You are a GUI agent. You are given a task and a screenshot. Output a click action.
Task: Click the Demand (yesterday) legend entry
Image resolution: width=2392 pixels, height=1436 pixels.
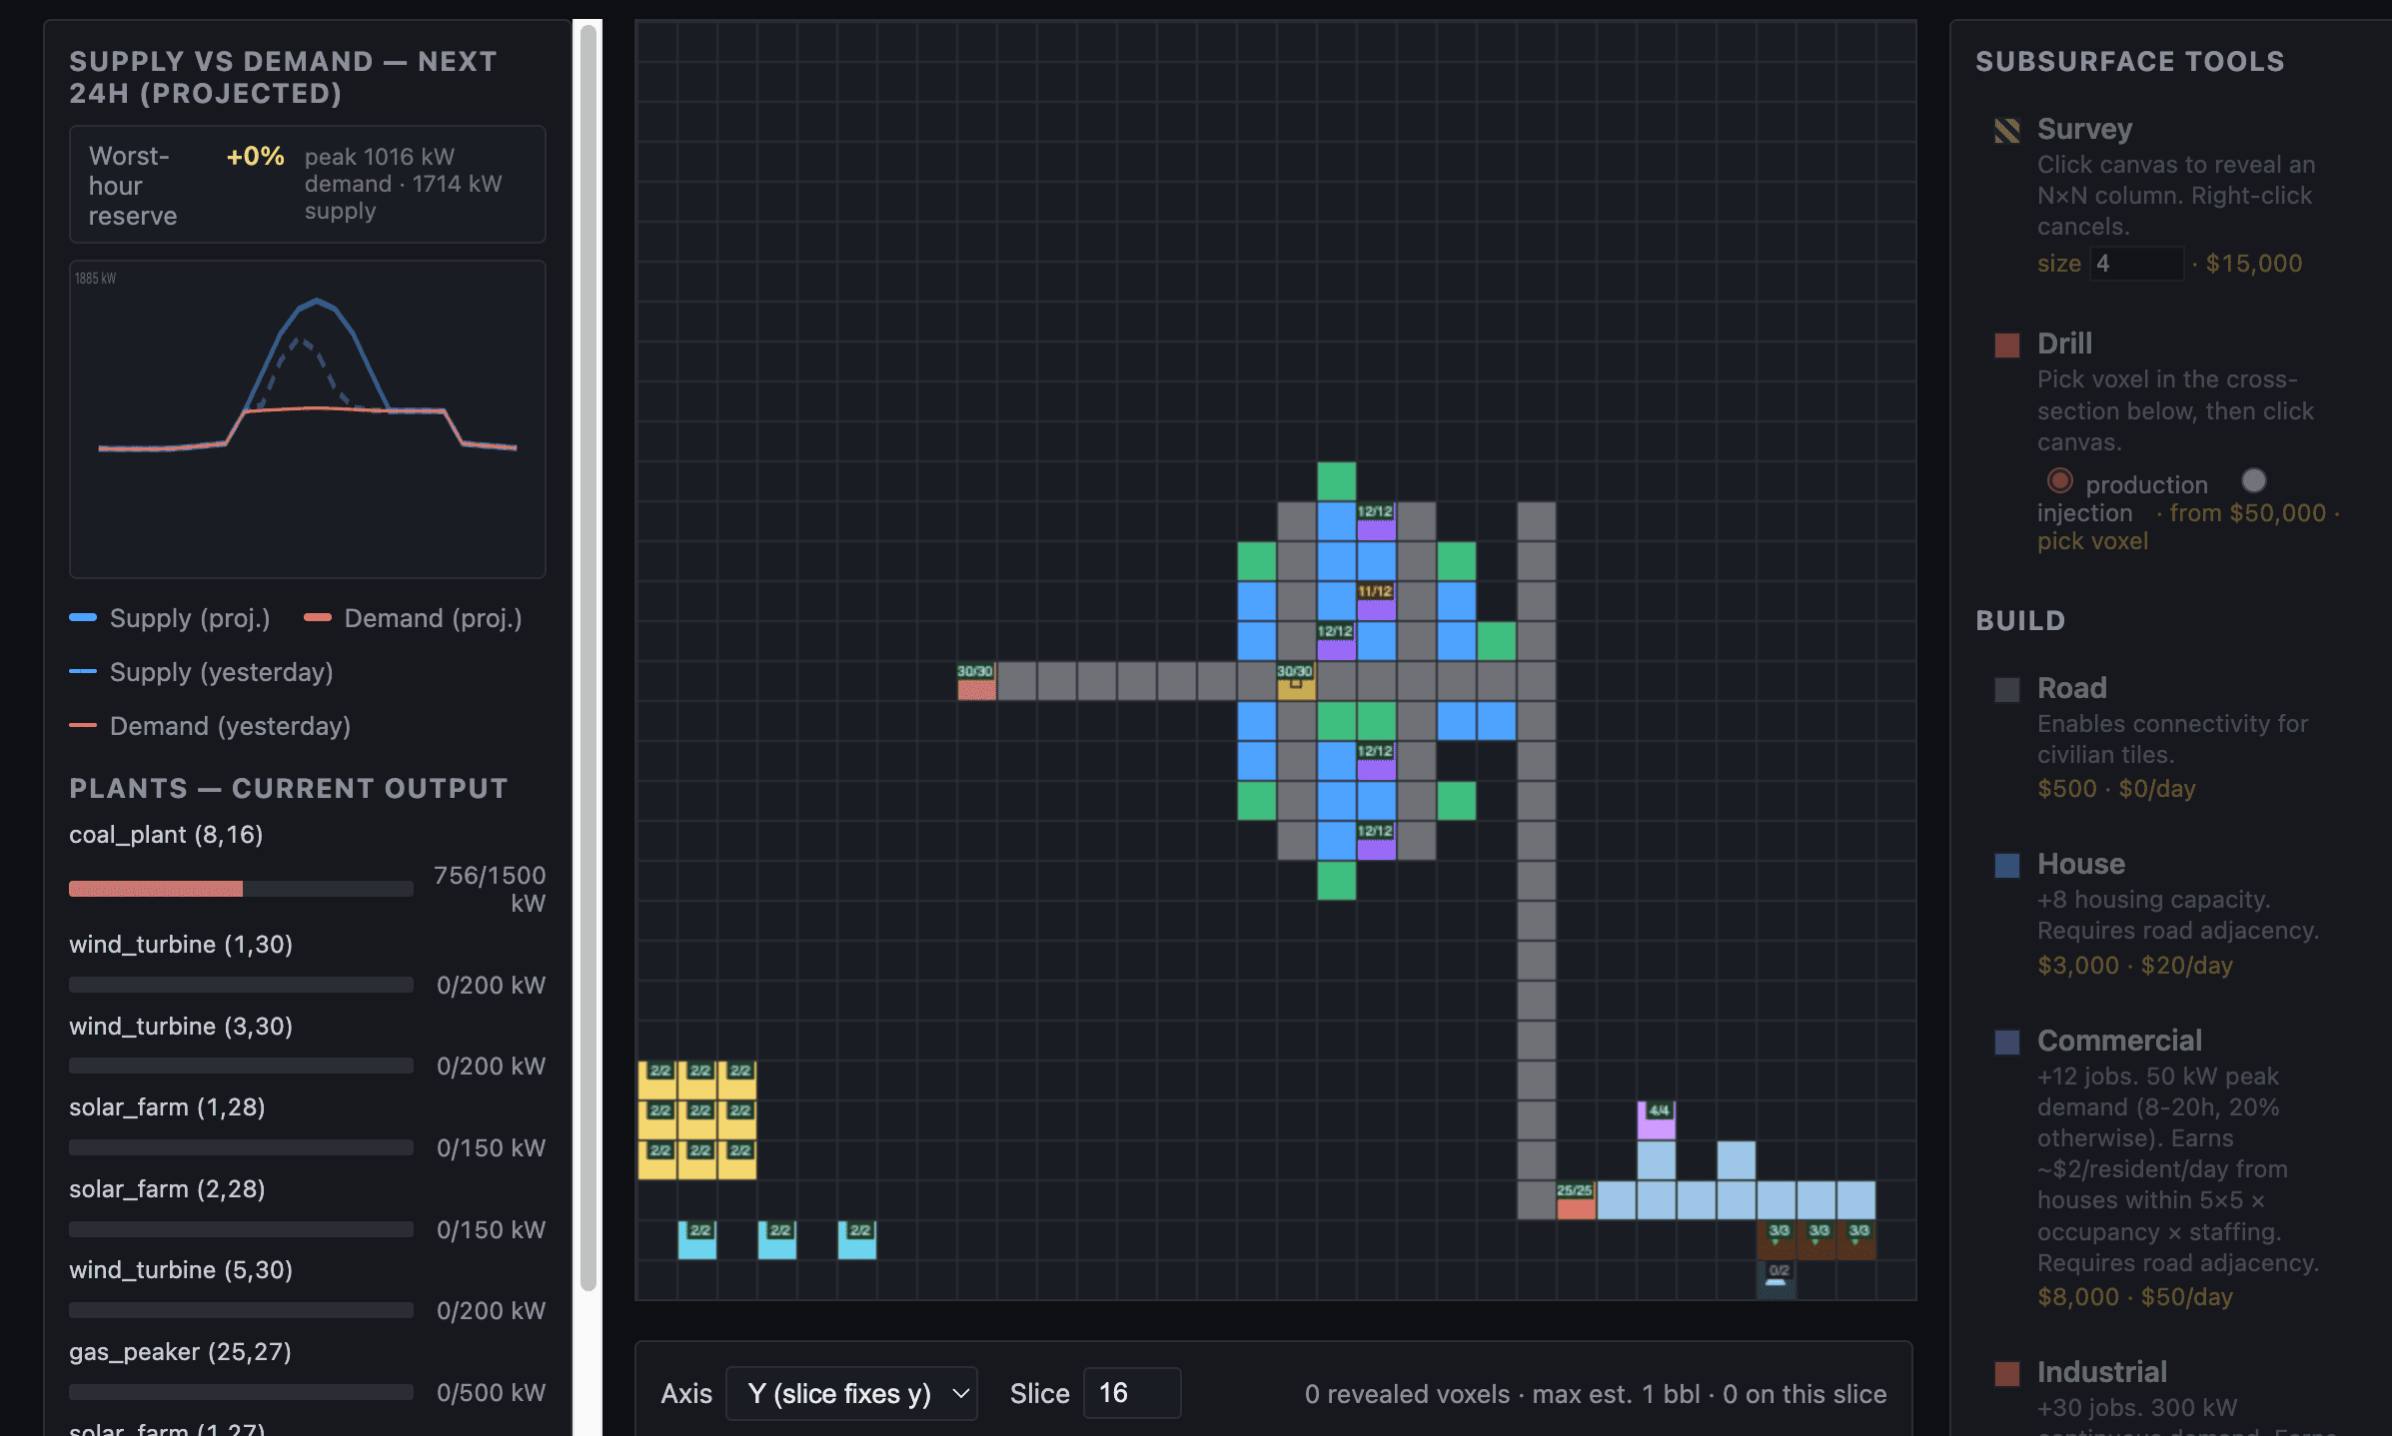[210, 726]
